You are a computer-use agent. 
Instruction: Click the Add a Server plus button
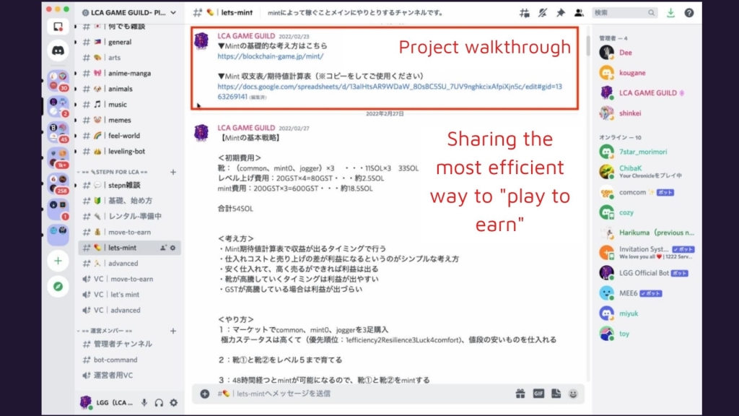click(58, 261)
